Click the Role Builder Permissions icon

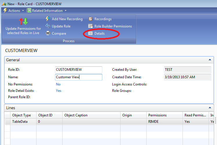tap(90, 26)
